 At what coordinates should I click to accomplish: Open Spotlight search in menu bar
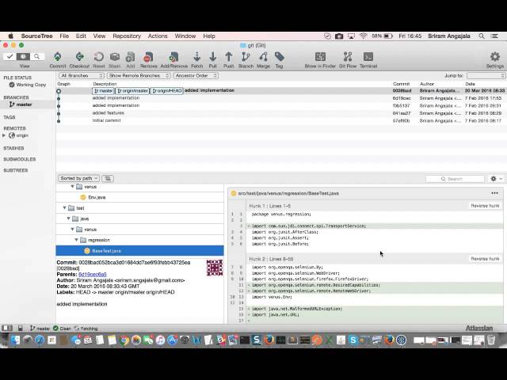[x=482, y=36]
